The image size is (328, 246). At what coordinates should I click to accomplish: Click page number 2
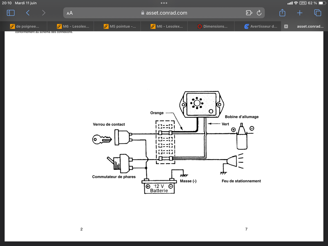click(81, 229)
